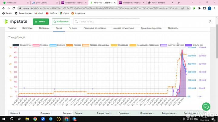The width and height of the screenshot is (218, 122).
Task: Open Gmail bookmark
Action: coord(39,13)
